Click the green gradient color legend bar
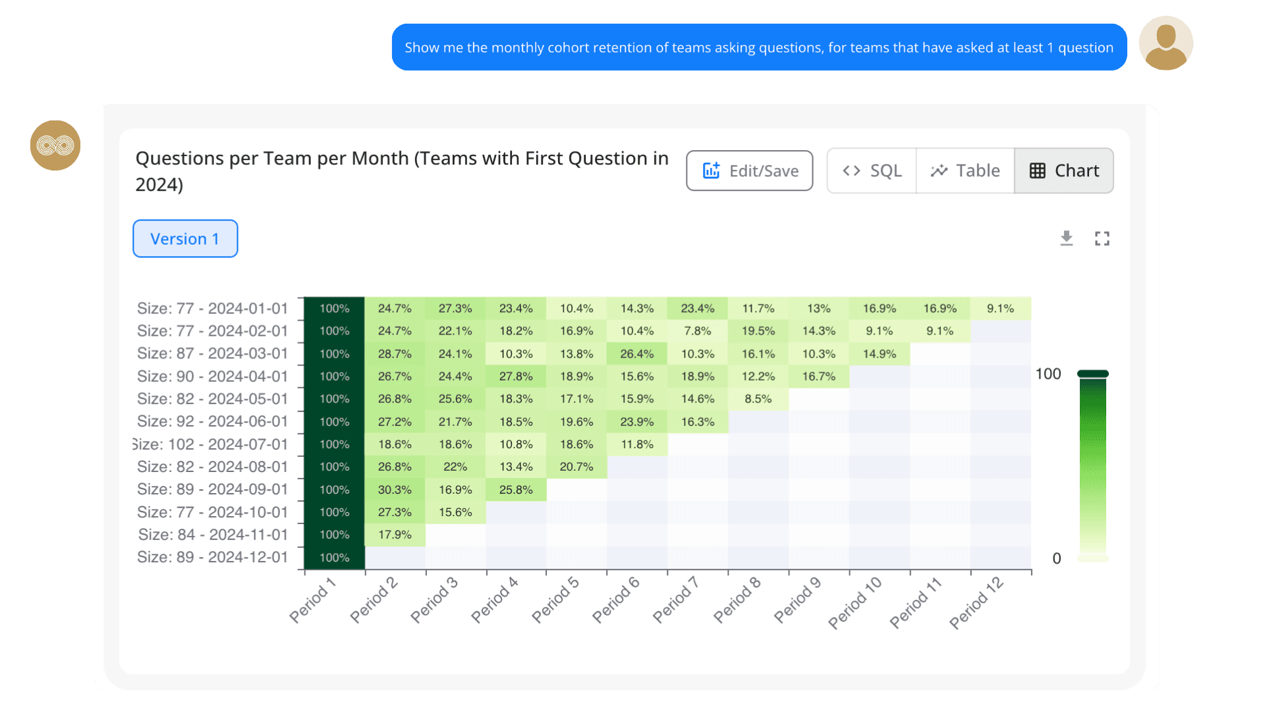1265x711 pixels. click(1092, 466)
